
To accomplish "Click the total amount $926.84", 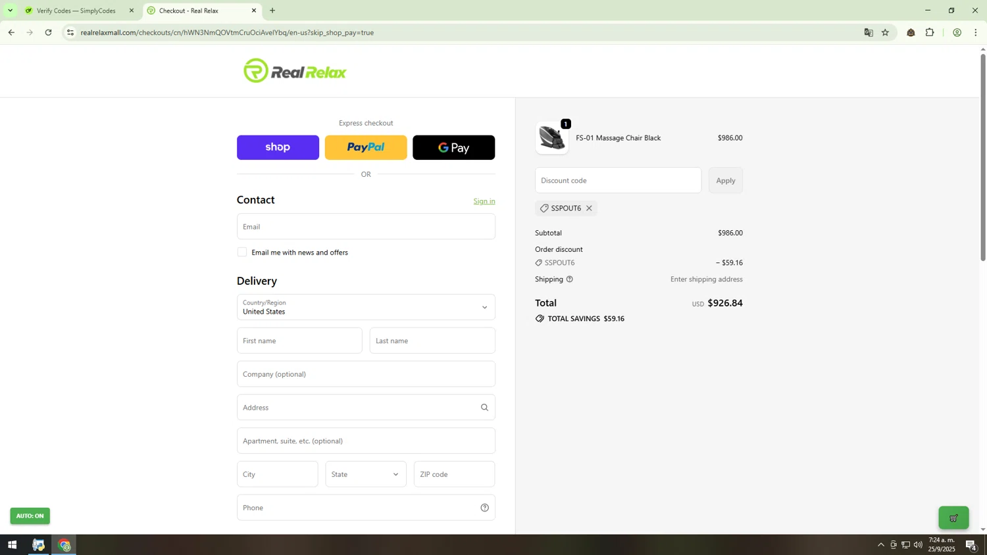I will tap(724, 303).
